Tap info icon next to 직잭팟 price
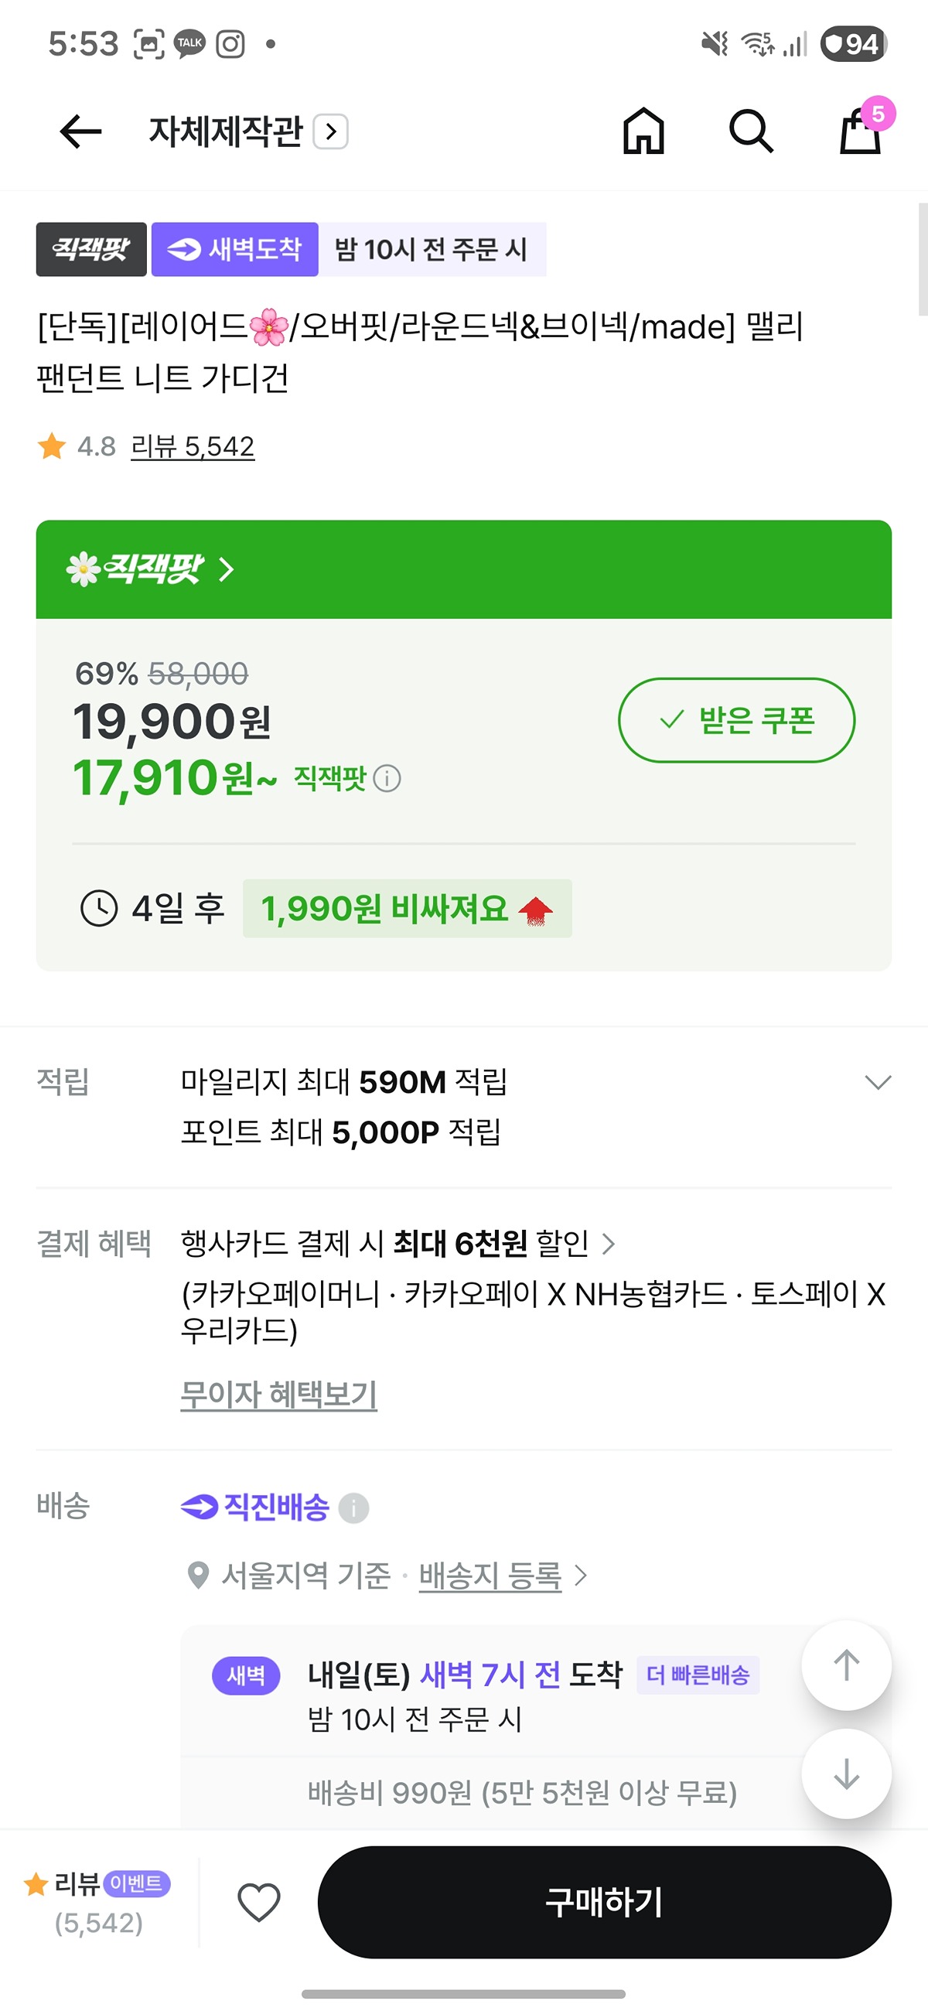 [x=387, y=778]
